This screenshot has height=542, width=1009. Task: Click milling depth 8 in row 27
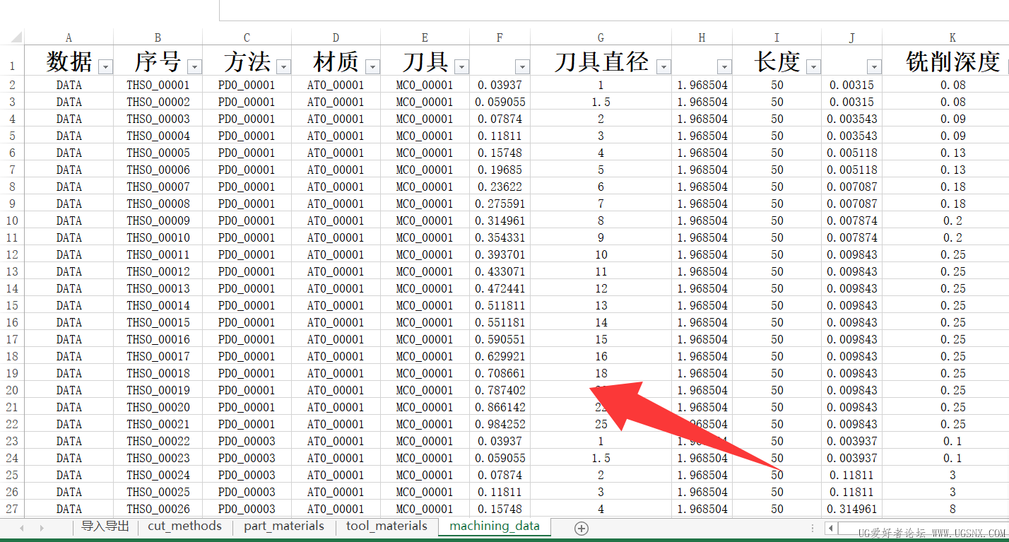coord(952,509)
